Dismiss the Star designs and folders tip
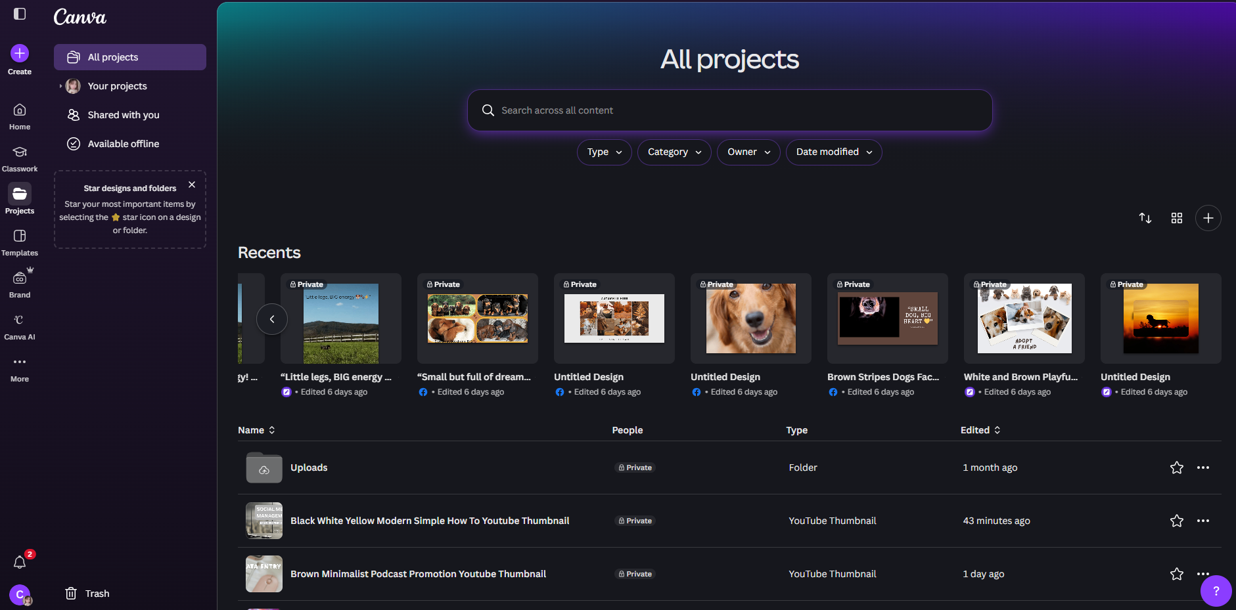This screenshot has width=1236, height=610. coord(192,185)
